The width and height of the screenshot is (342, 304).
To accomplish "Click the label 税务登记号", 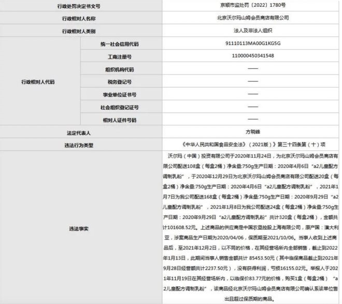I will click(120, 82).
